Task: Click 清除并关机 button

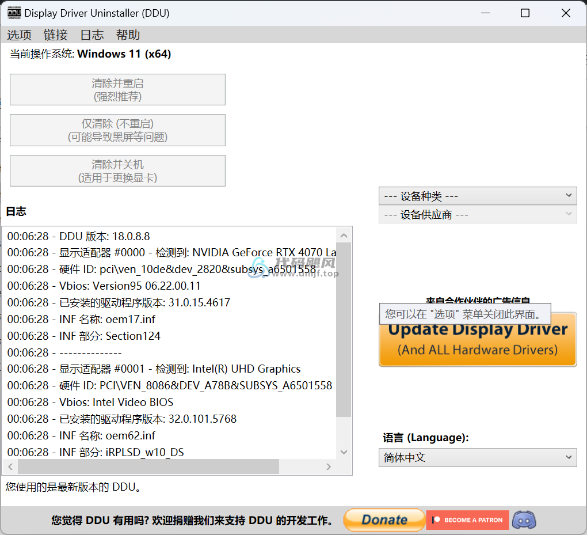Action: point(117,171)
